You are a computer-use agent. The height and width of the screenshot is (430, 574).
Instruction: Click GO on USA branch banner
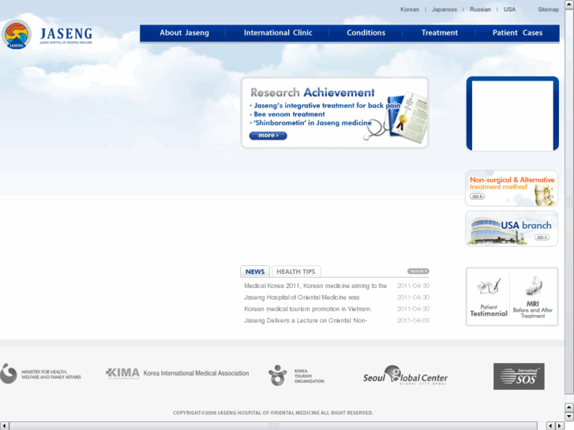[x=542, y=237]
